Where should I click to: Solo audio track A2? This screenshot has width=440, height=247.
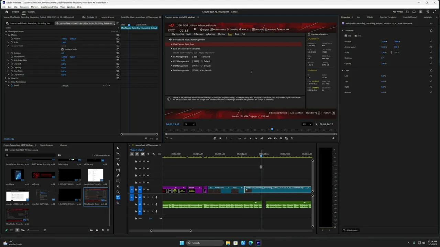[x=152, y=204]
